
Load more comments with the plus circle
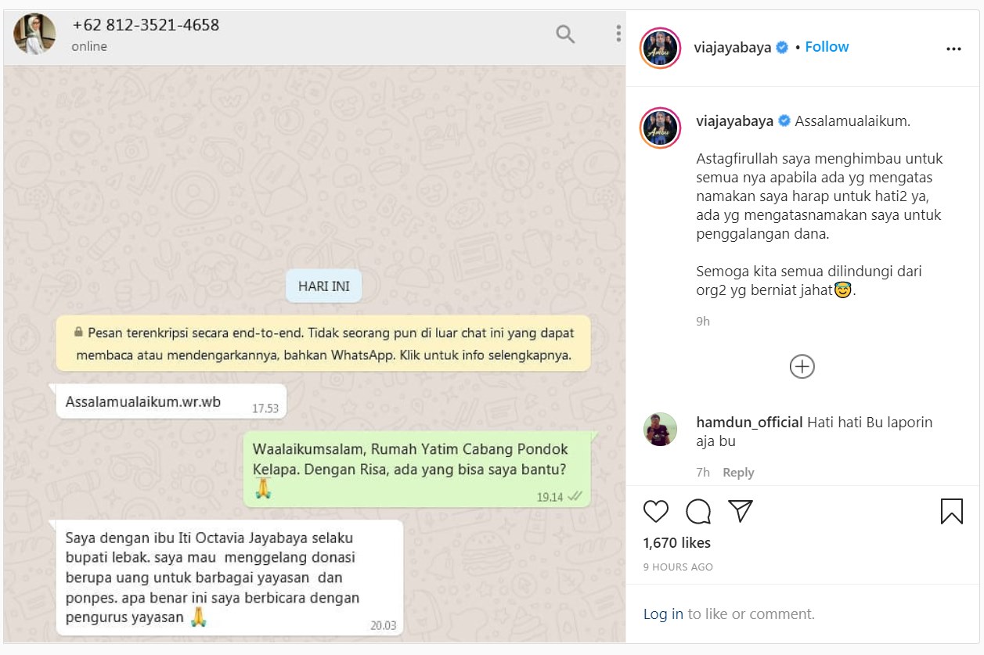click(x=802, y=366)
